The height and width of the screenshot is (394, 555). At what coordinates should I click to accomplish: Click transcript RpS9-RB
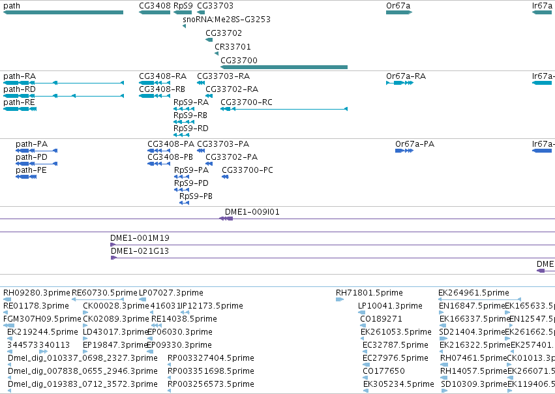[184, 122]
